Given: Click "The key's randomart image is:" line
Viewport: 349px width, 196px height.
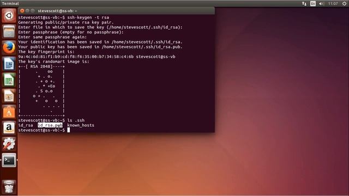Looking at the screenshot, I should click(x=53, y=62).
